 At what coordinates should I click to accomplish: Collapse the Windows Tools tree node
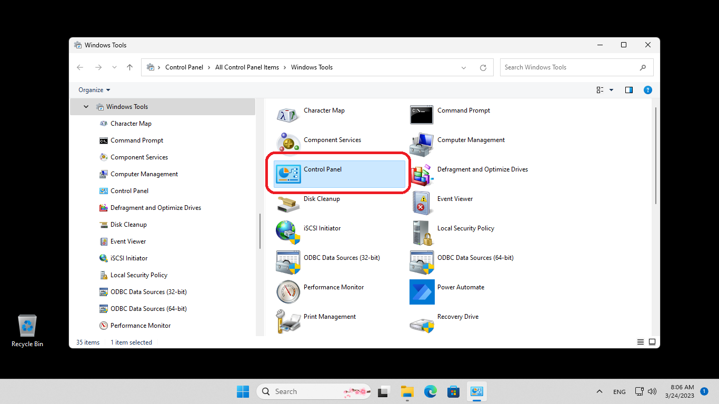[x=86, y=107]
